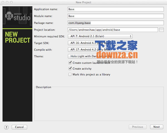This screenshot has height=133, width=167.
Task: Click the Compile with label
Action: coord(43,50)
